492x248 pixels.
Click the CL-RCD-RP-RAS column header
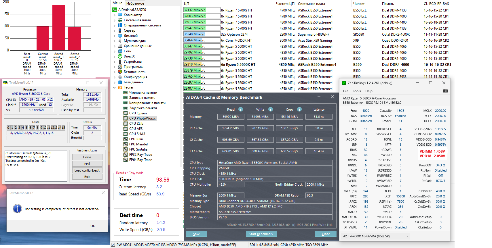click(436, 4)
